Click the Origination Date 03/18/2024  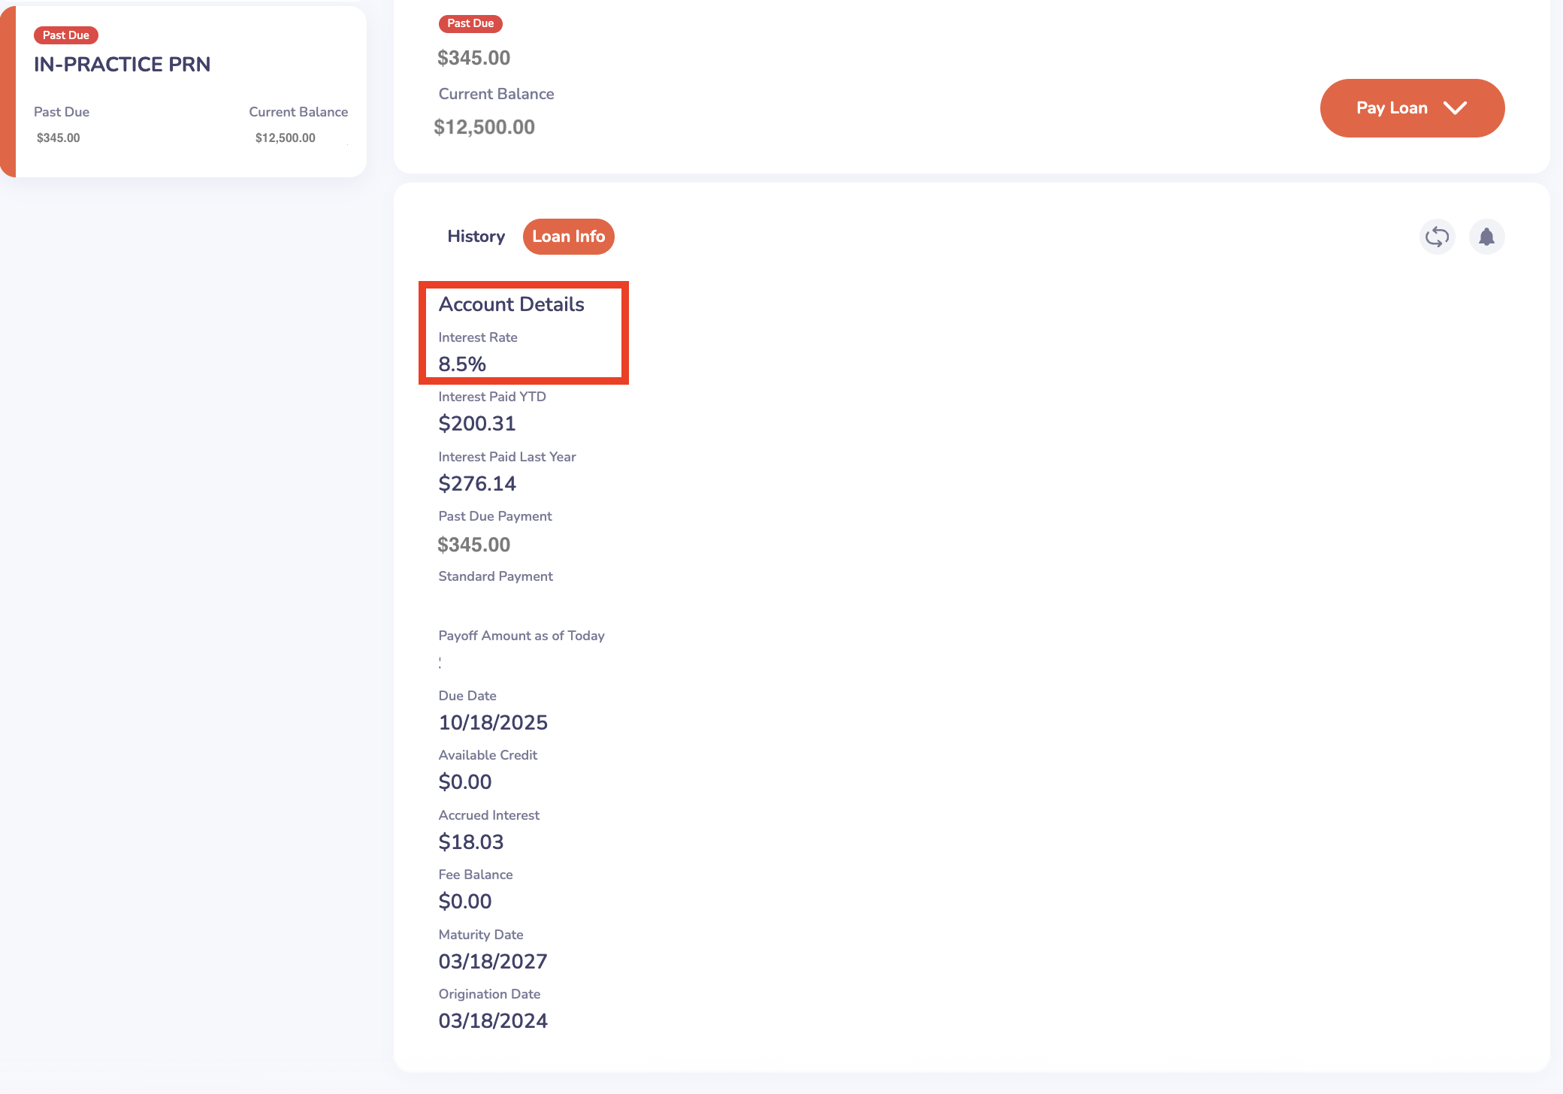pos(492,1021)
